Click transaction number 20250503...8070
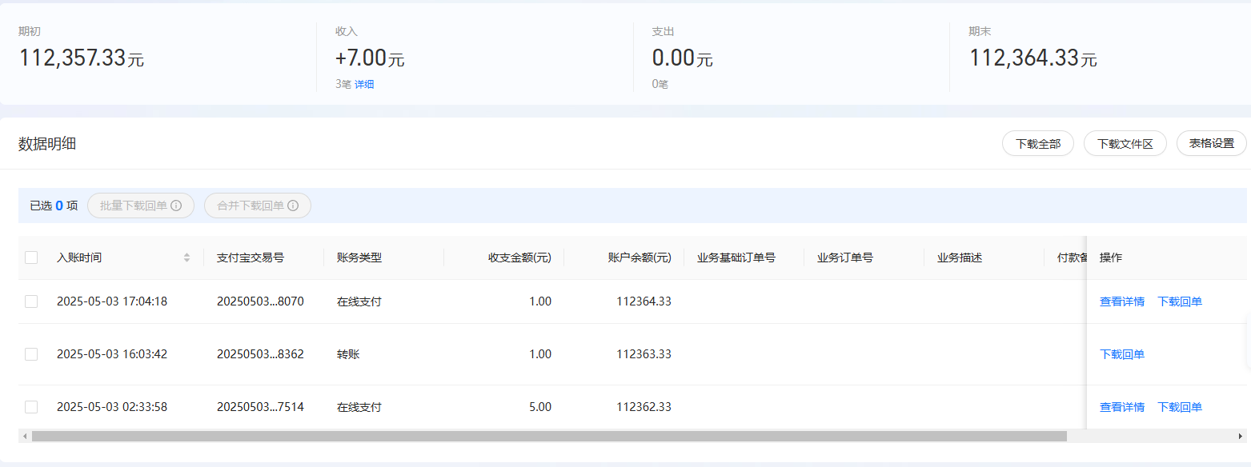The height and width of the screenshot is (467, 1251). tap(260, 301)
